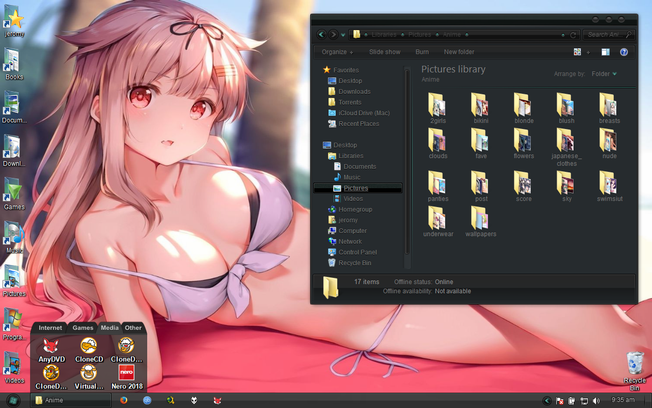Open the Books desktop shortcut
Viewport: 652px width, 408px height.
coord(14,64)
